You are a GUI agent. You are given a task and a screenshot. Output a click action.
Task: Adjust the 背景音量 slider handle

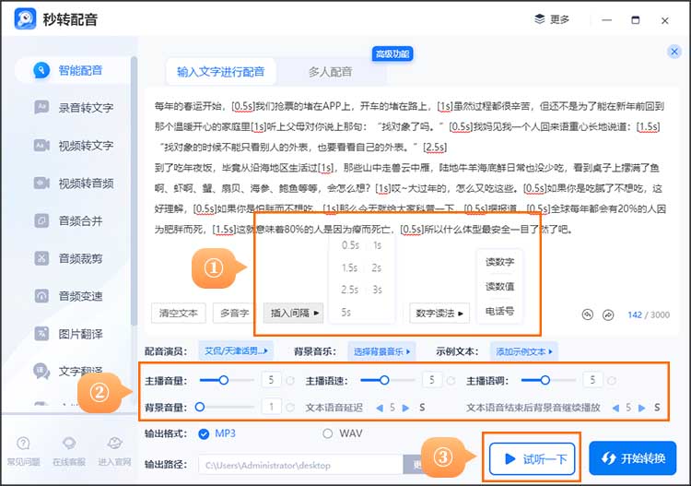click(x=200, y=407)
